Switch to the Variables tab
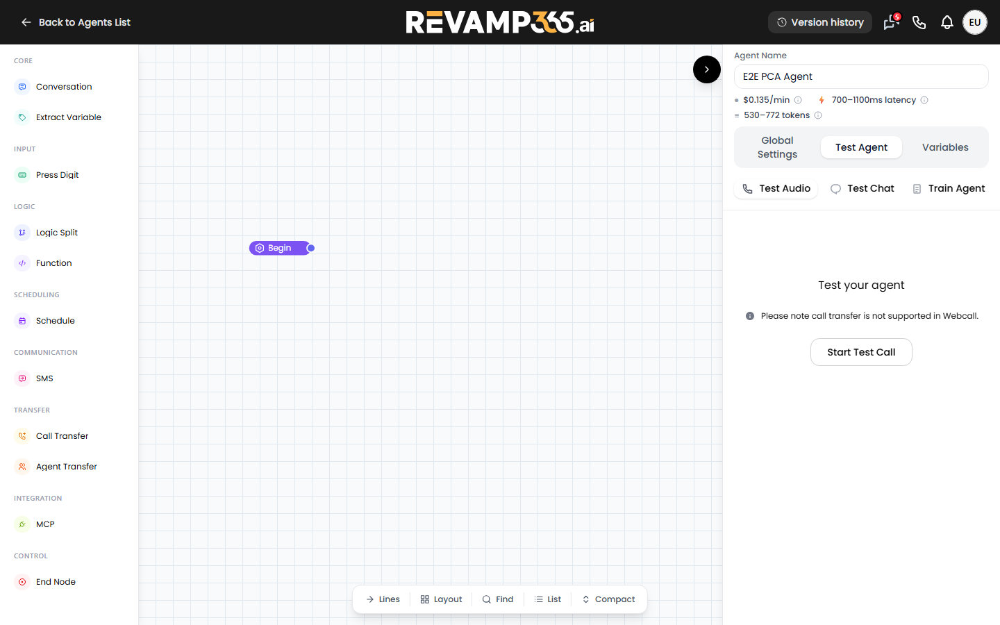This screenshot has width=1000, height=625. click(x=945, y=147)
